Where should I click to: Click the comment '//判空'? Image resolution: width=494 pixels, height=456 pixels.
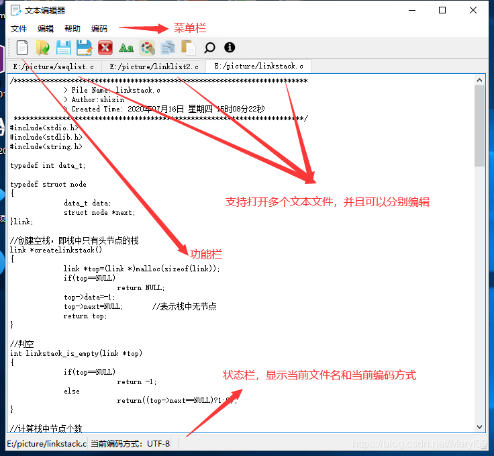[21, 344]
